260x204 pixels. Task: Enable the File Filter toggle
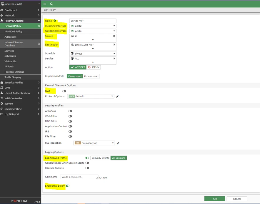(x=70, y=136)
